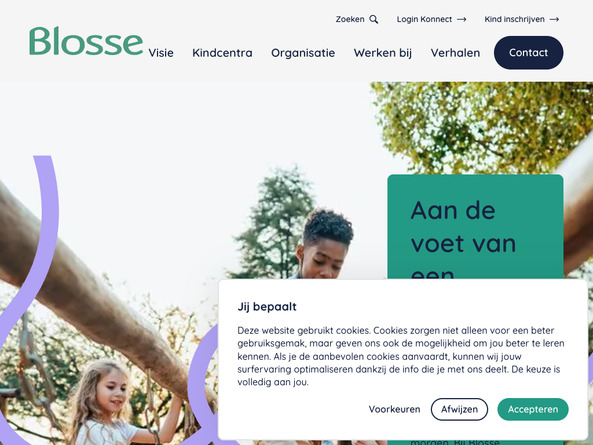This screenshot has height=445, width=593.
Task: Go to the Organisatie page
Action: (303, 53)
